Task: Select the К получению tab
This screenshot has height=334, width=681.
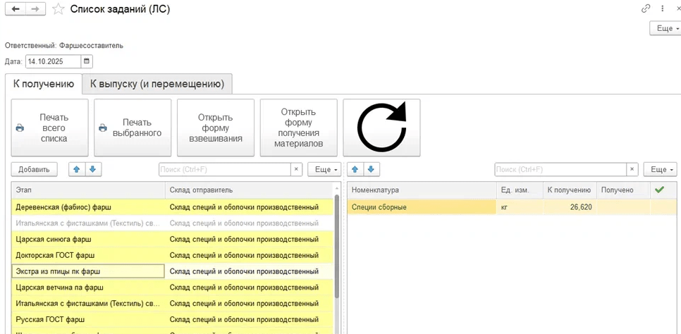Action: click(x=43, y=84)
